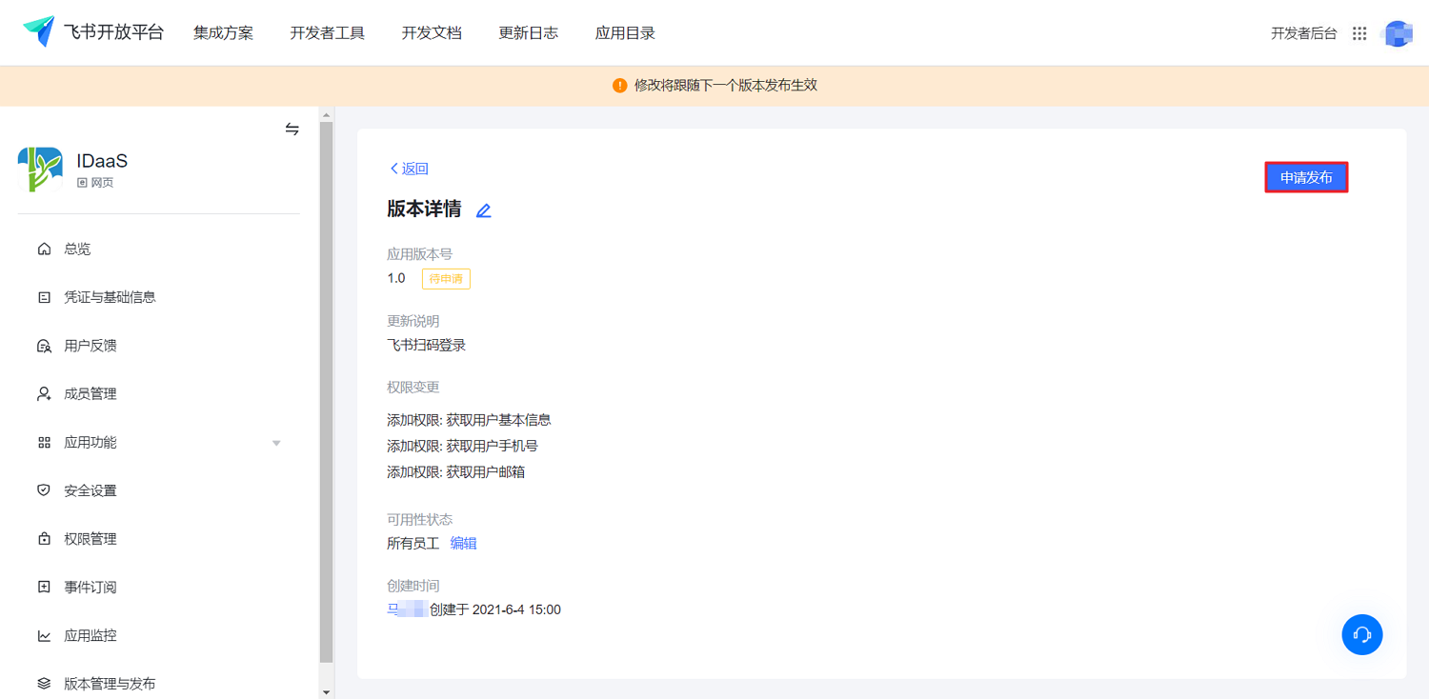Image resolution: width=1429 pixels, height=699 pixels.
Task: Click the text 创建于 2021-6-4 15:00
Action: click(495, 609)
